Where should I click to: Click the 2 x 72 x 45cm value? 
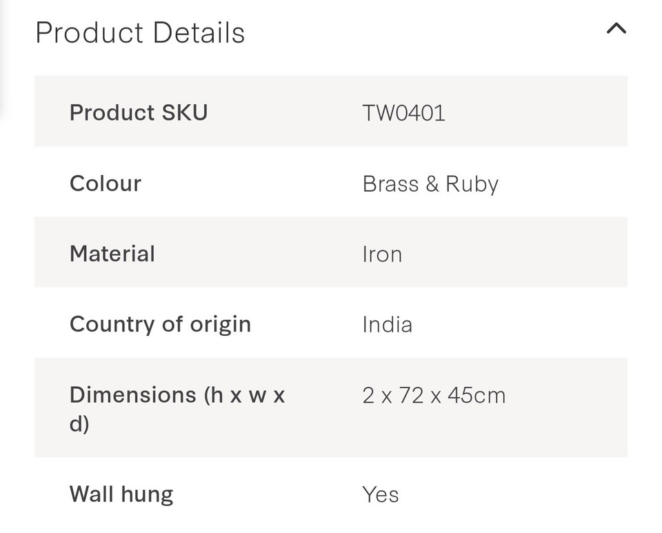coord(434,396)
